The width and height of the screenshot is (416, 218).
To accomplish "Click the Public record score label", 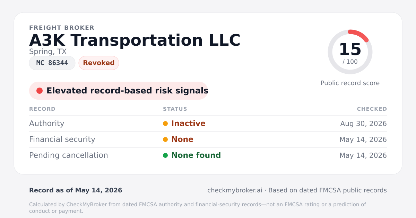I will click(x=350, y=83).
